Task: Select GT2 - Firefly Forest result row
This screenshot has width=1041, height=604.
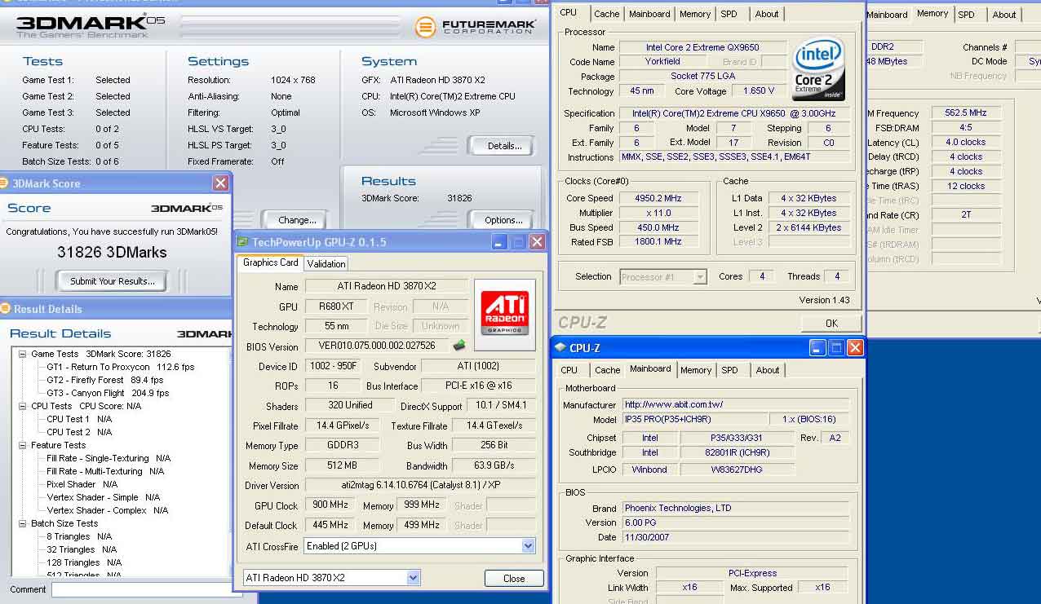Action: coord(104,380)
